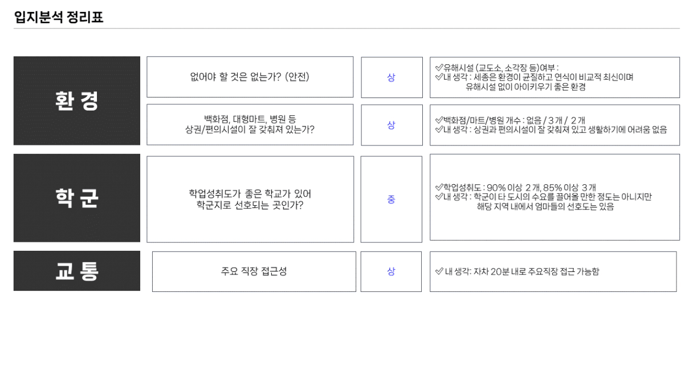
Task: Click the 주요 직장 접근성 box
Action: tap(254, 271)
